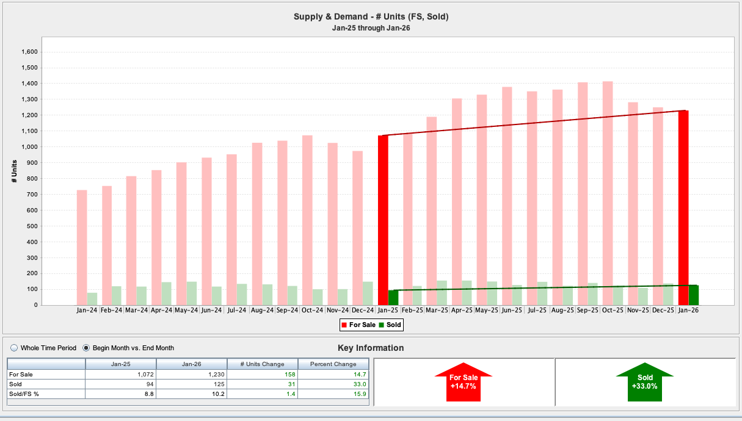Click the red For Sale legend swatch

point(344,325)
